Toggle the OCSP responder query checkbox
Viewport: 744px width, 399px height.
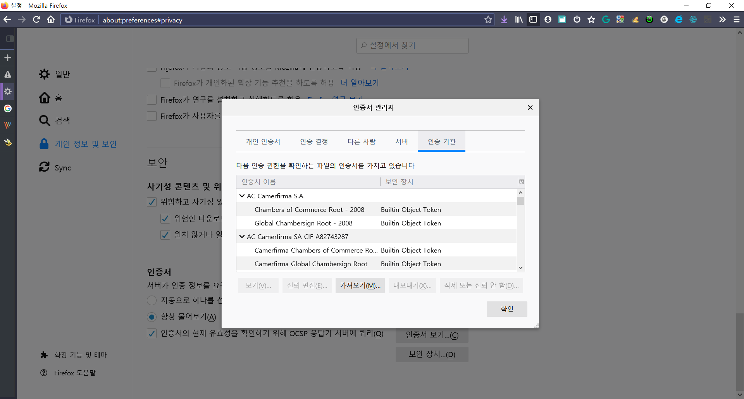[152, 333]
